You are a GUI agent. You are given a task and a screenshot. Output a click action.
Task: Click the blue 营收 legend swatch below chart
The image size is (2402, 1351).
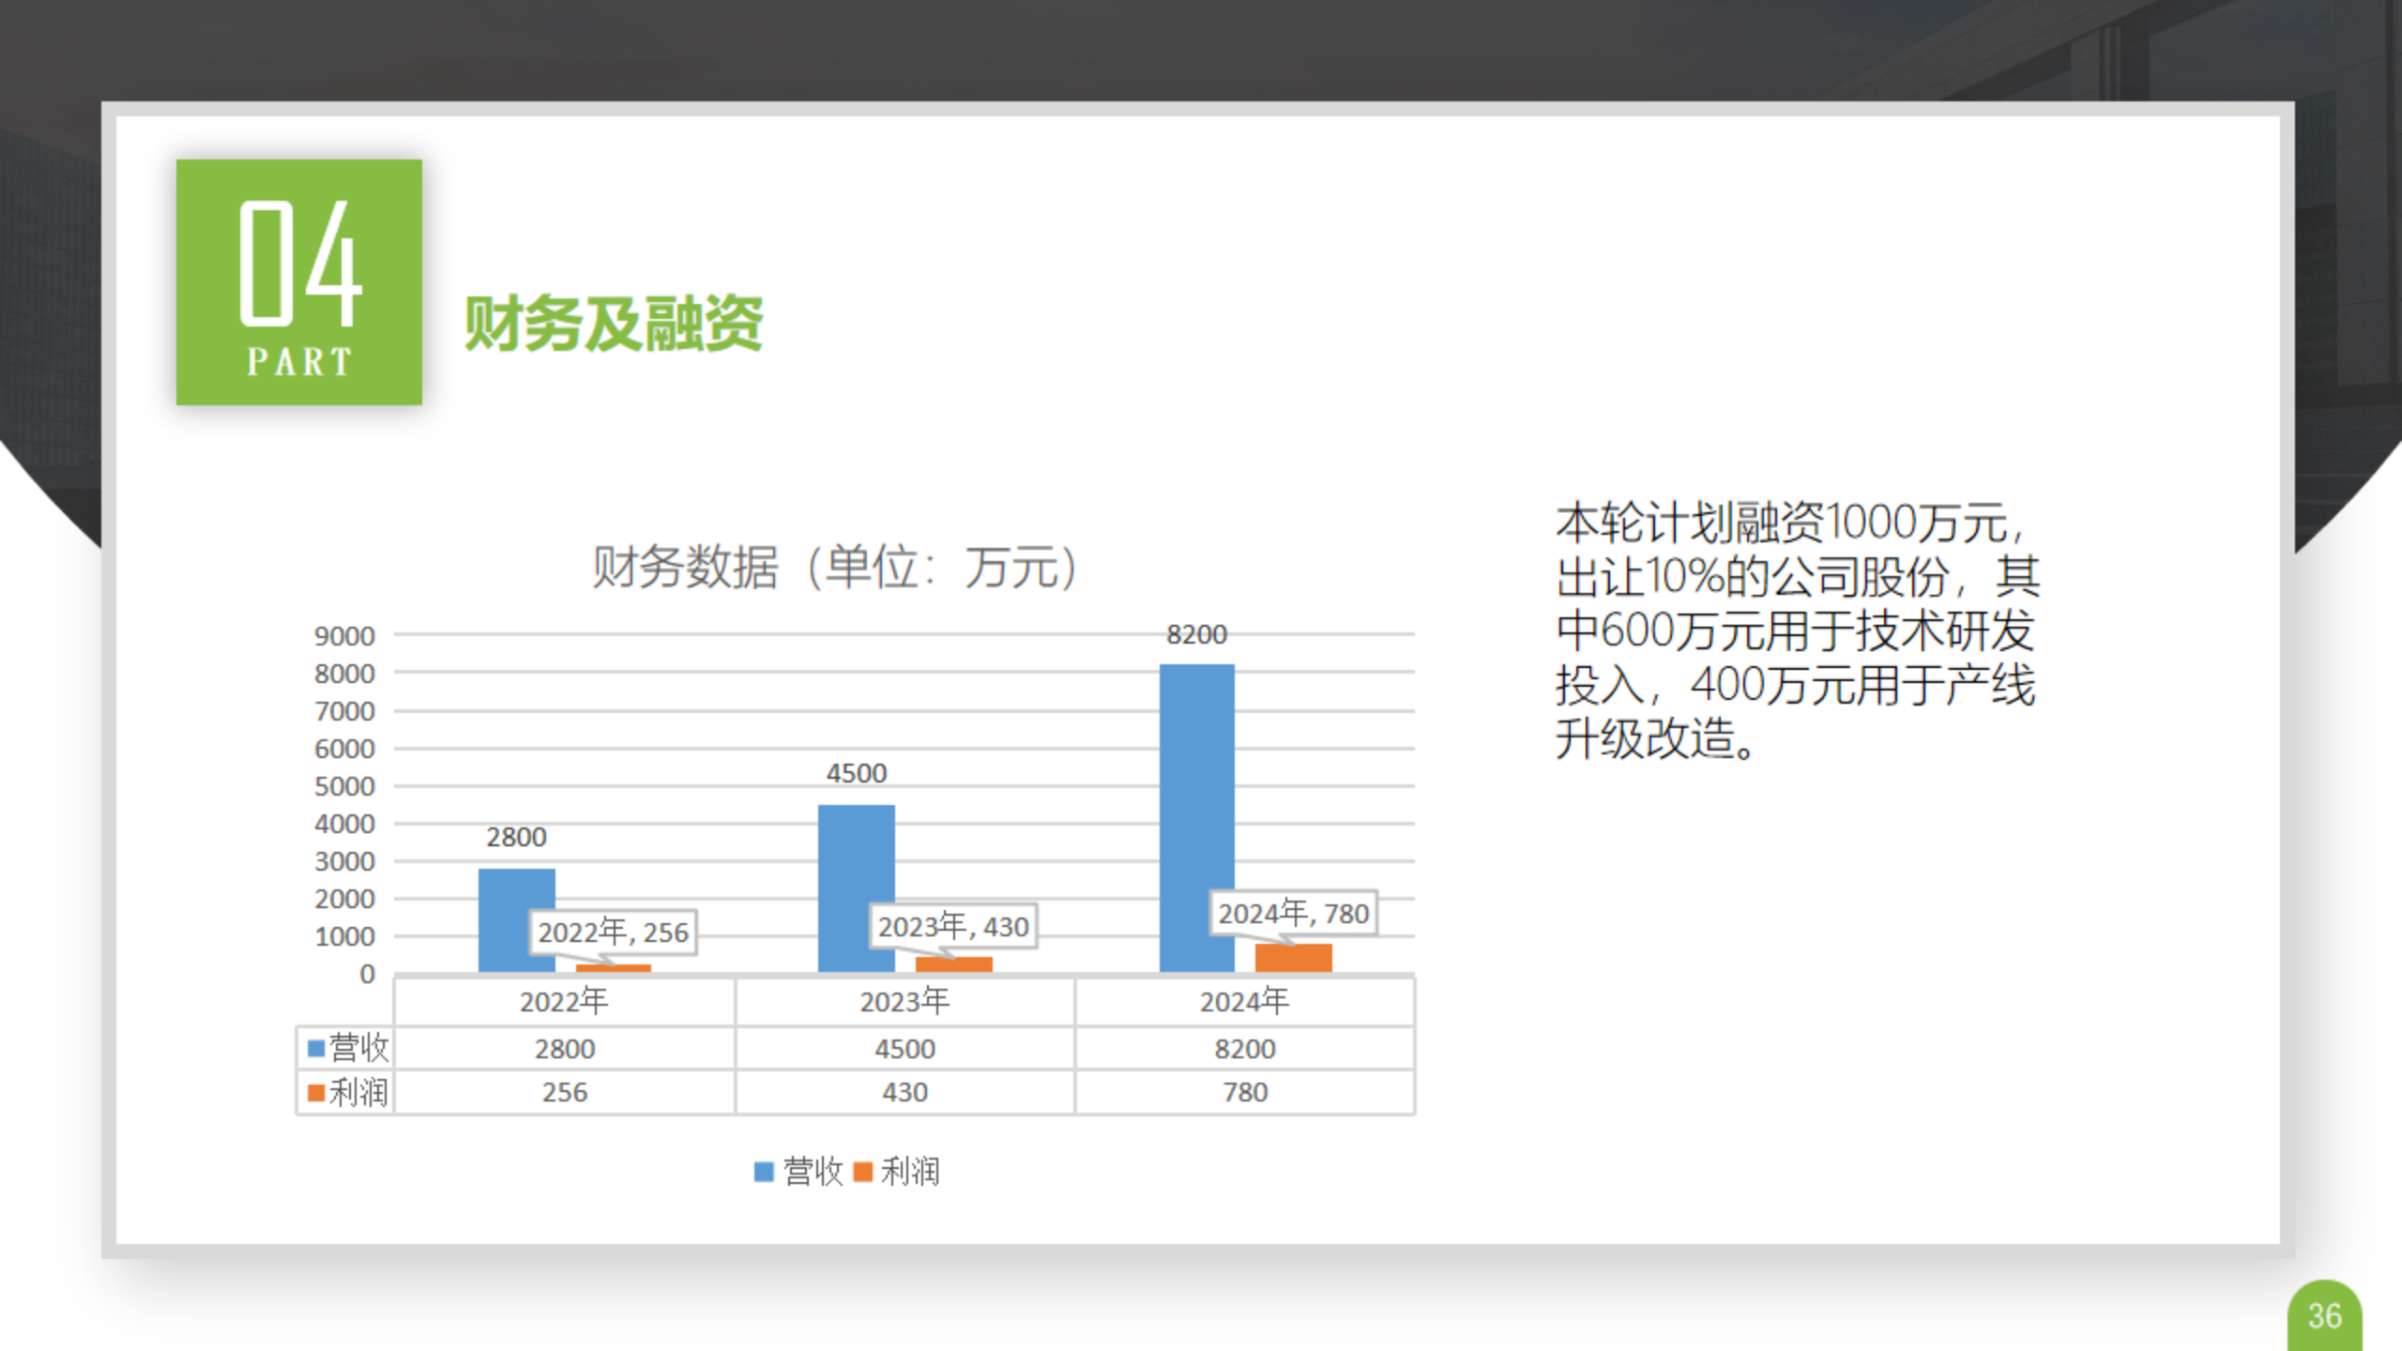pos(764,1172)
